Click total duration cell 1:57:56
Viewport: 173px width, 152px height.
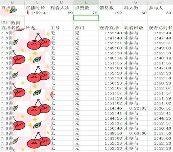point(160,133)
